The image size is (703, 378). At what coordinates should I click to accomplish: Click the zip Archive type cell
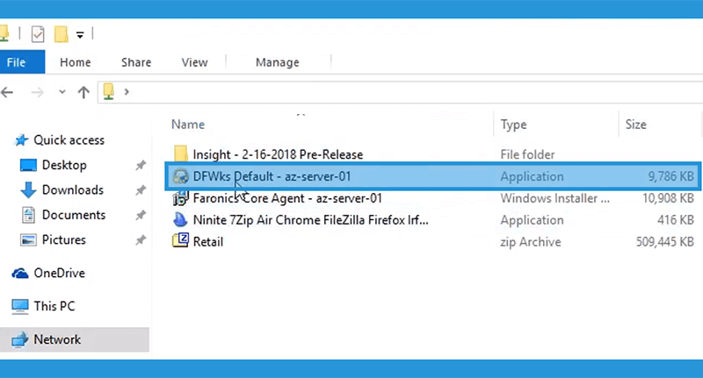tap(531, 242)
